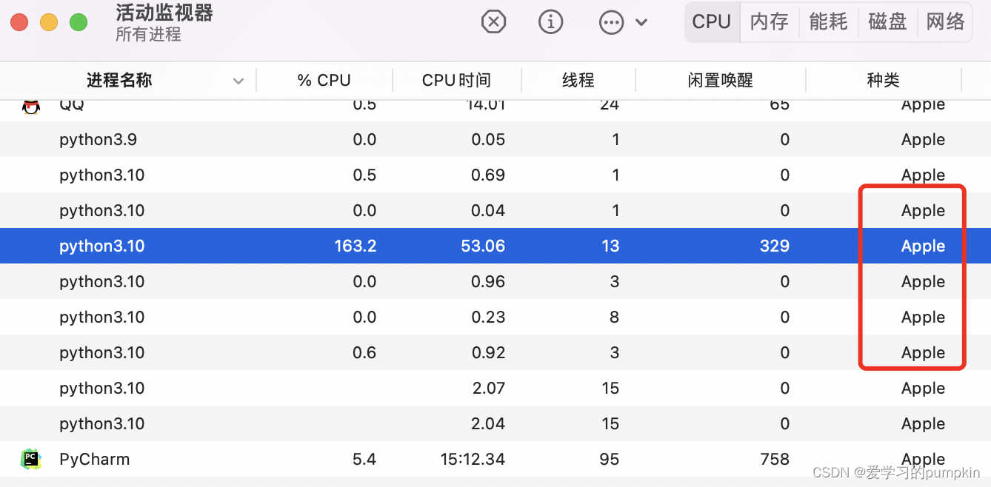Click the PyCharm app icon

[31, 459]
